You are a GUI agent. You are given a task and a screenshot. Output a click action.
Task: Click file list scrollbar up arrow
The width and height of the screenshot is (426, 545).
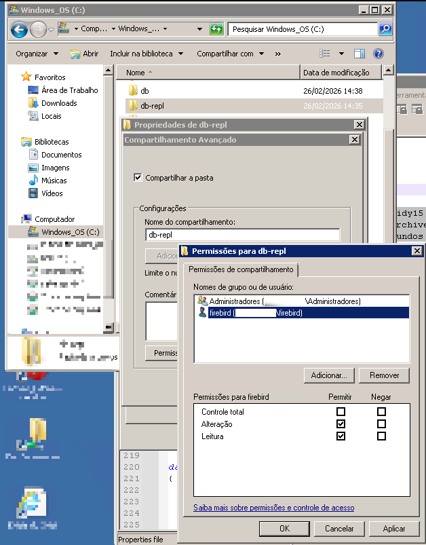388,71
